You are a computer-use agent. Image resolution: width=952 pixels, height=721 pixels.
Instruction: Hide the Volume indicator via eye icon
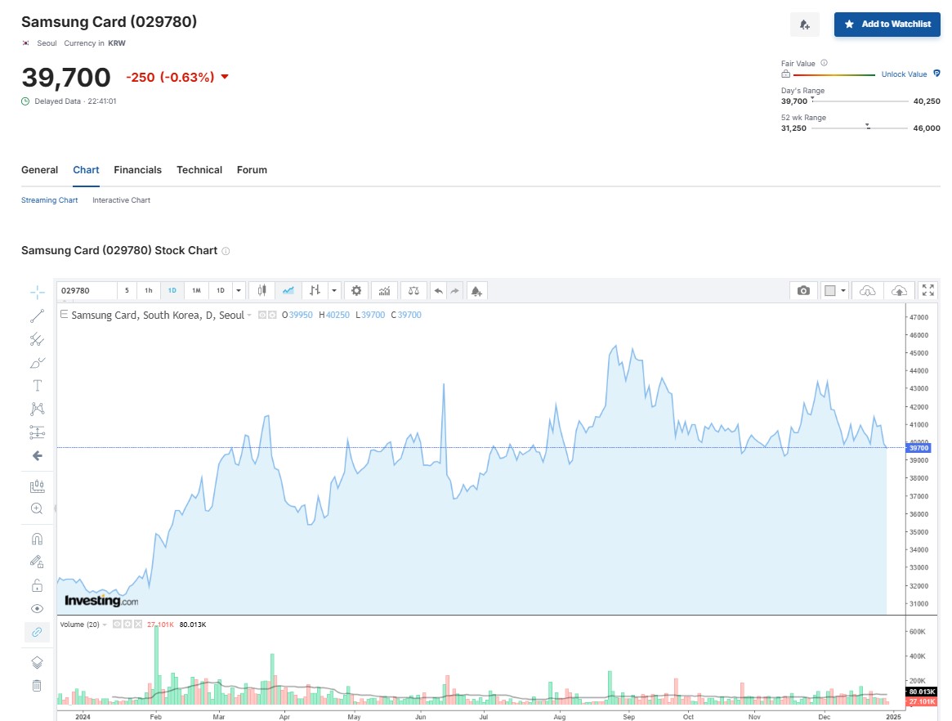coord(117,624)
